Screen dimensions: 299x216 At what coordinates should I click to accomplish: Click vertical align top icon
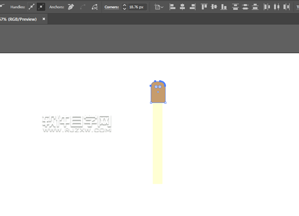[x=204, y=7]
